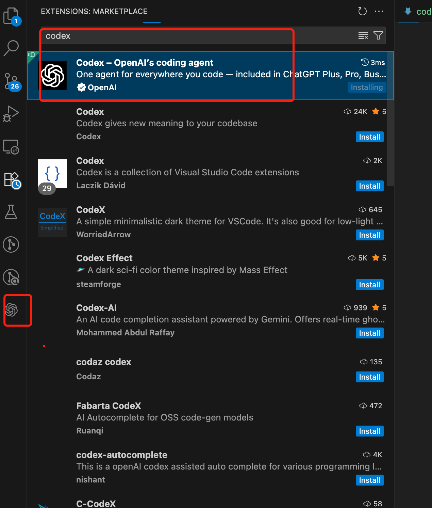
Task: Open the filter extensions dropdown
Action: (x=378, y=35)
